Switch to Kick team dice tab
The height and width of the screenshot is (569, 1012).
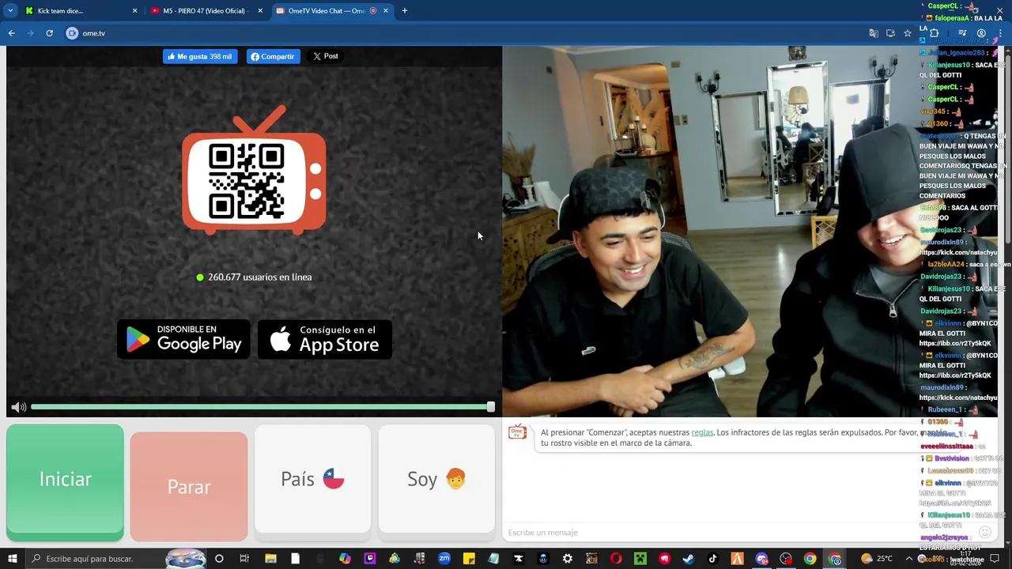[x=82, y=11]
